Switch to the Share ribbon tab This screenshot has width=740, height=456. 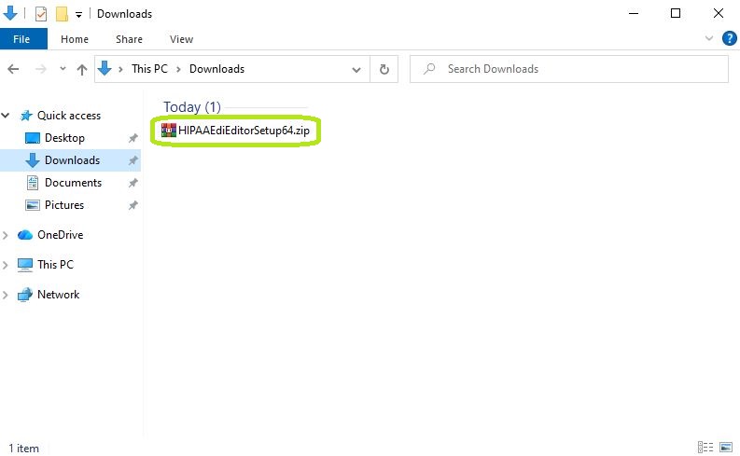click(129, 39)
